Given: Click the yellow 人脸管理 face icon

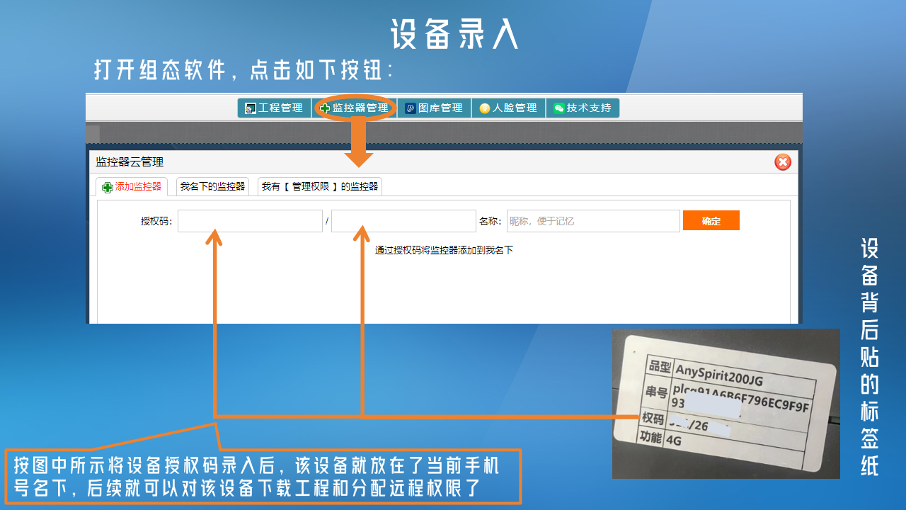Looking at the screenshot, I should [484, 108].
